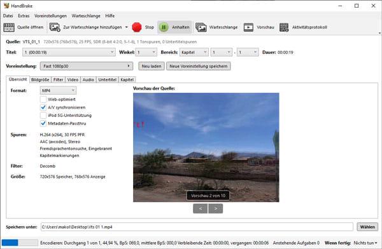Click the toolbar overflow arrow
The height and width of the screenshot is (249, 382).
click(379, 33)
